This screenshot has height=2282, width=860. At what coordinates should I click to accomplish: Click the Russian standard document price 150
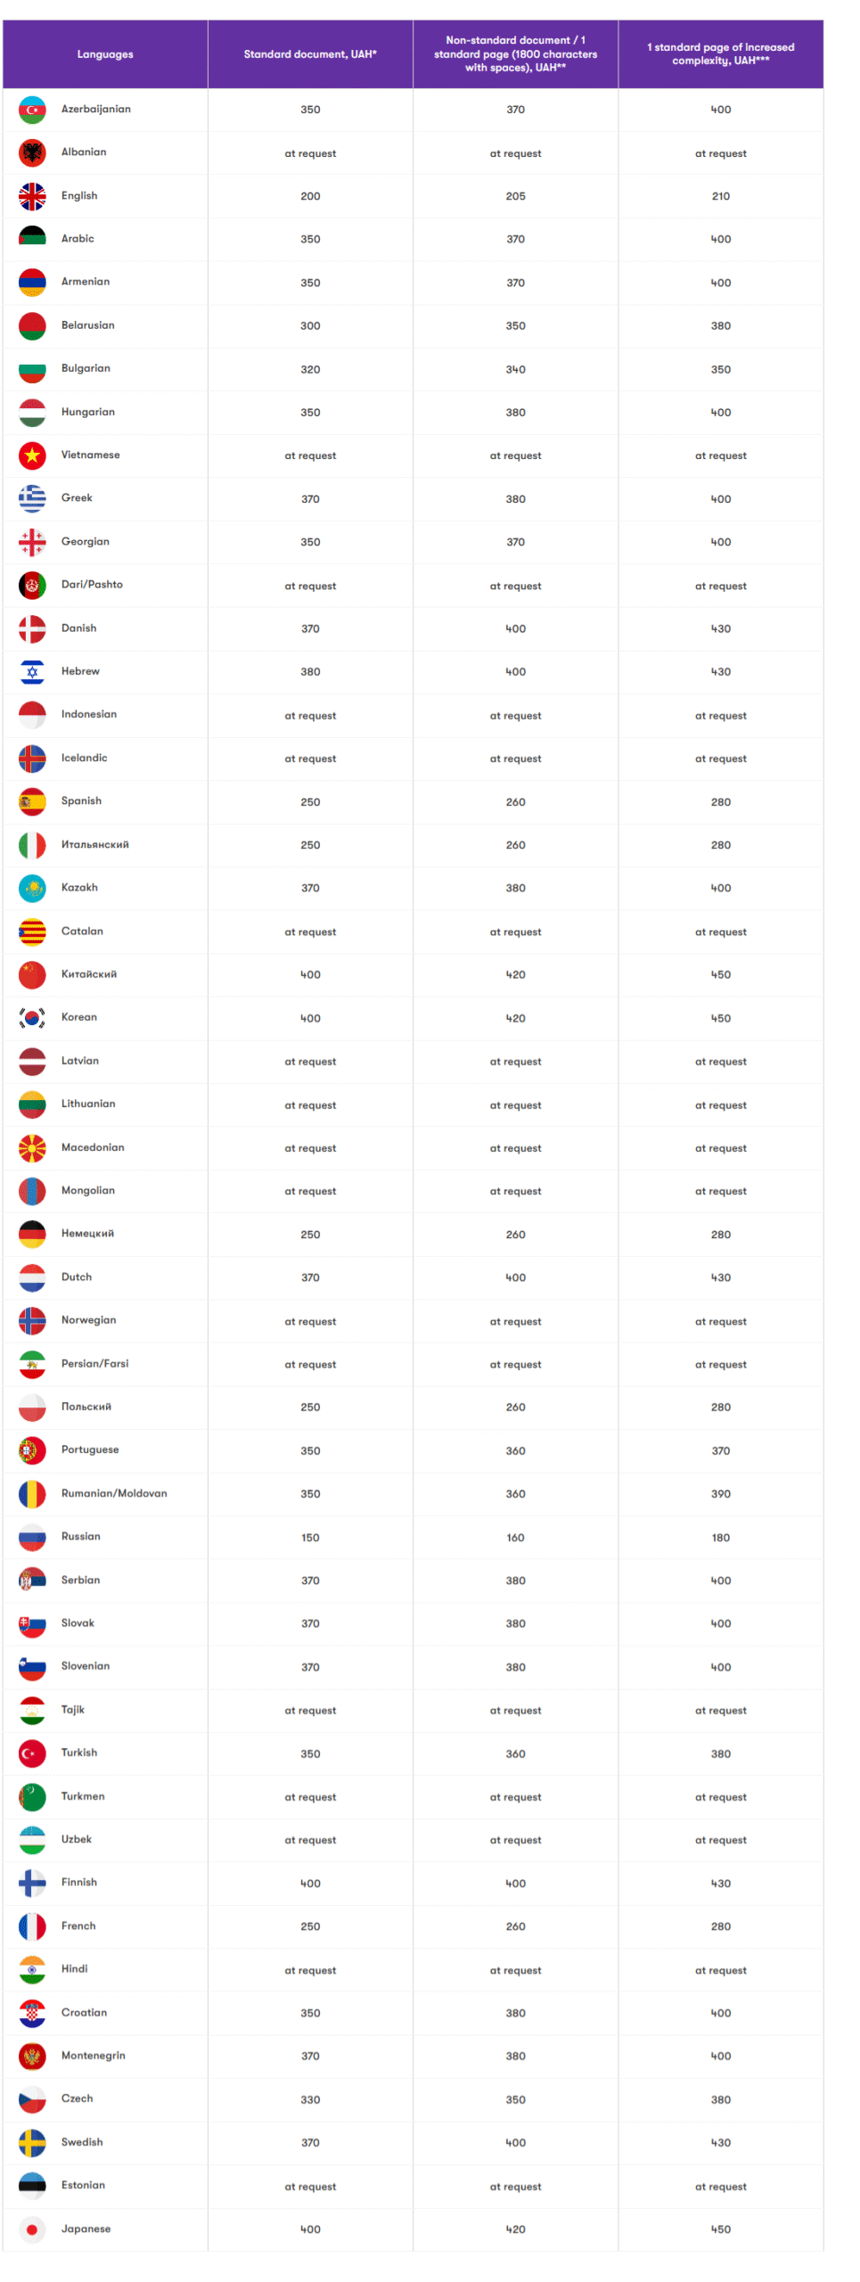coord(310,1538)
